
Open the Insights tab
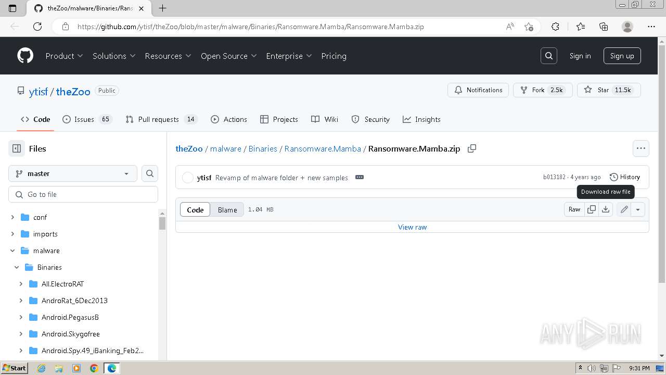[421, 119]
